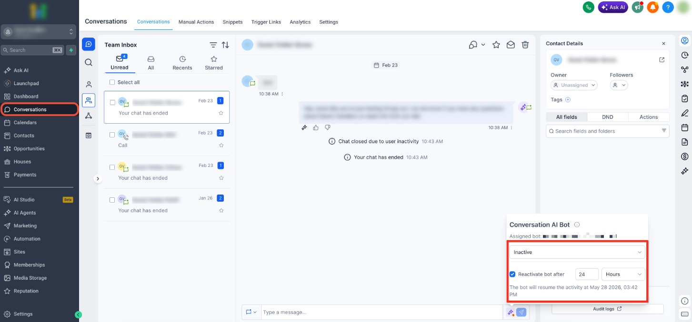Open the Trigger Links tab
Viewport: 692px width, 322px height.
[x=266, y=22]
